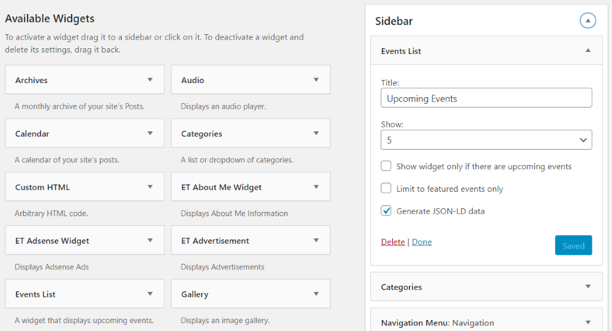Expand the Navigation Menu sidebar widget arrow
This screenshot has width=612, height=331.
pyautogui.click(x=588, y=322)
